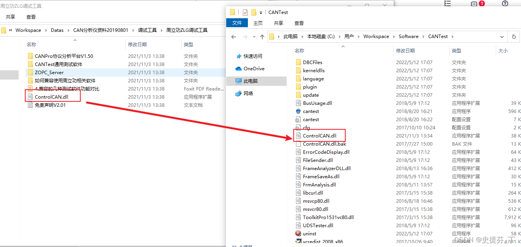Viewport: 521px width, 247px height.
Task: Sort by 大小 column in CANTest window
Action: (503, 50)
